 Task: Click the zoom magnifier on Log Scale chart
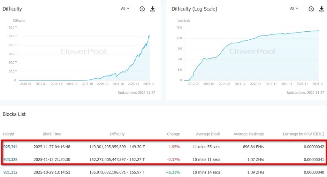pyautogui.click(x=311, y=9)
